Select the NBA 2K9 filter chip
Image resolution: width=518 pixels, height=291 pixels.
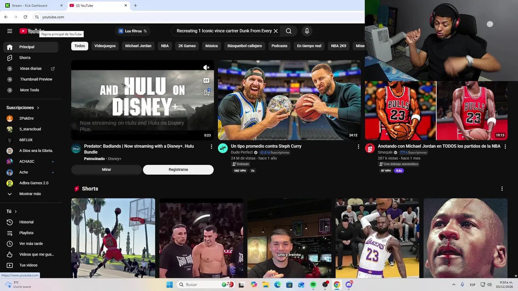339,46
